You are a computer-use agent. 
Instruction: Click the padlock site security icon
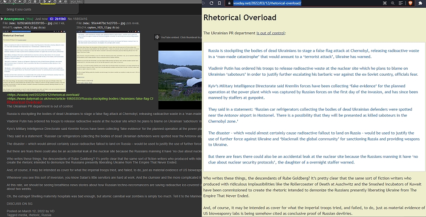[x=229, y=3]
